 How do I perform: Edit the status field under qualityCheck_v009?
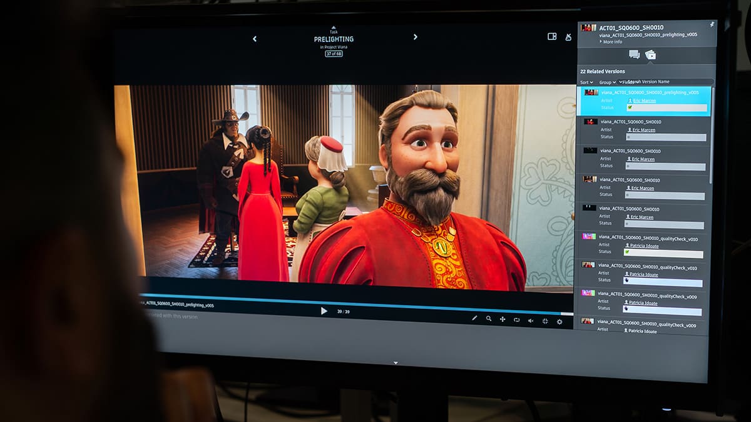point(663,310)
